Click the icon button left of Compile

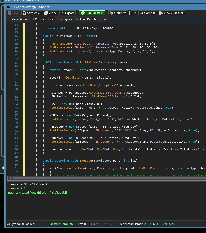[134, 13]
